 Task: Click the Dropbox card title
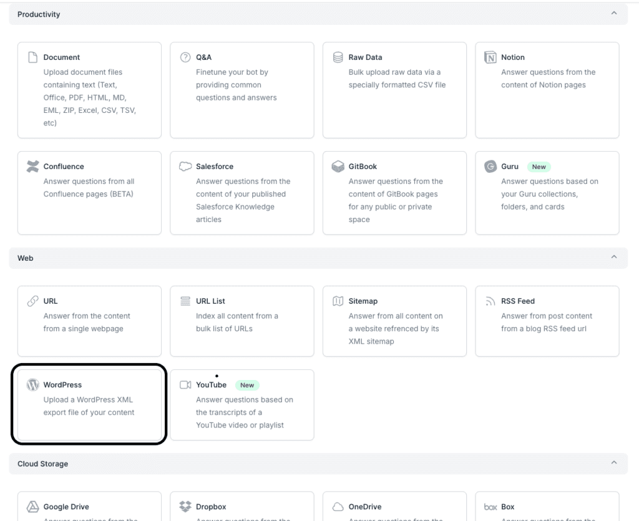pyautogui.click(x=210, y=507)
